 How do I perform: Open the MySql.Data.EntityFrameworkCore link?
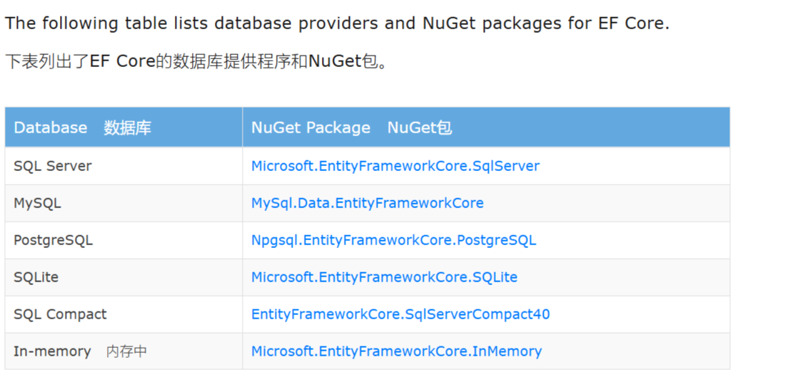[368, 203]
